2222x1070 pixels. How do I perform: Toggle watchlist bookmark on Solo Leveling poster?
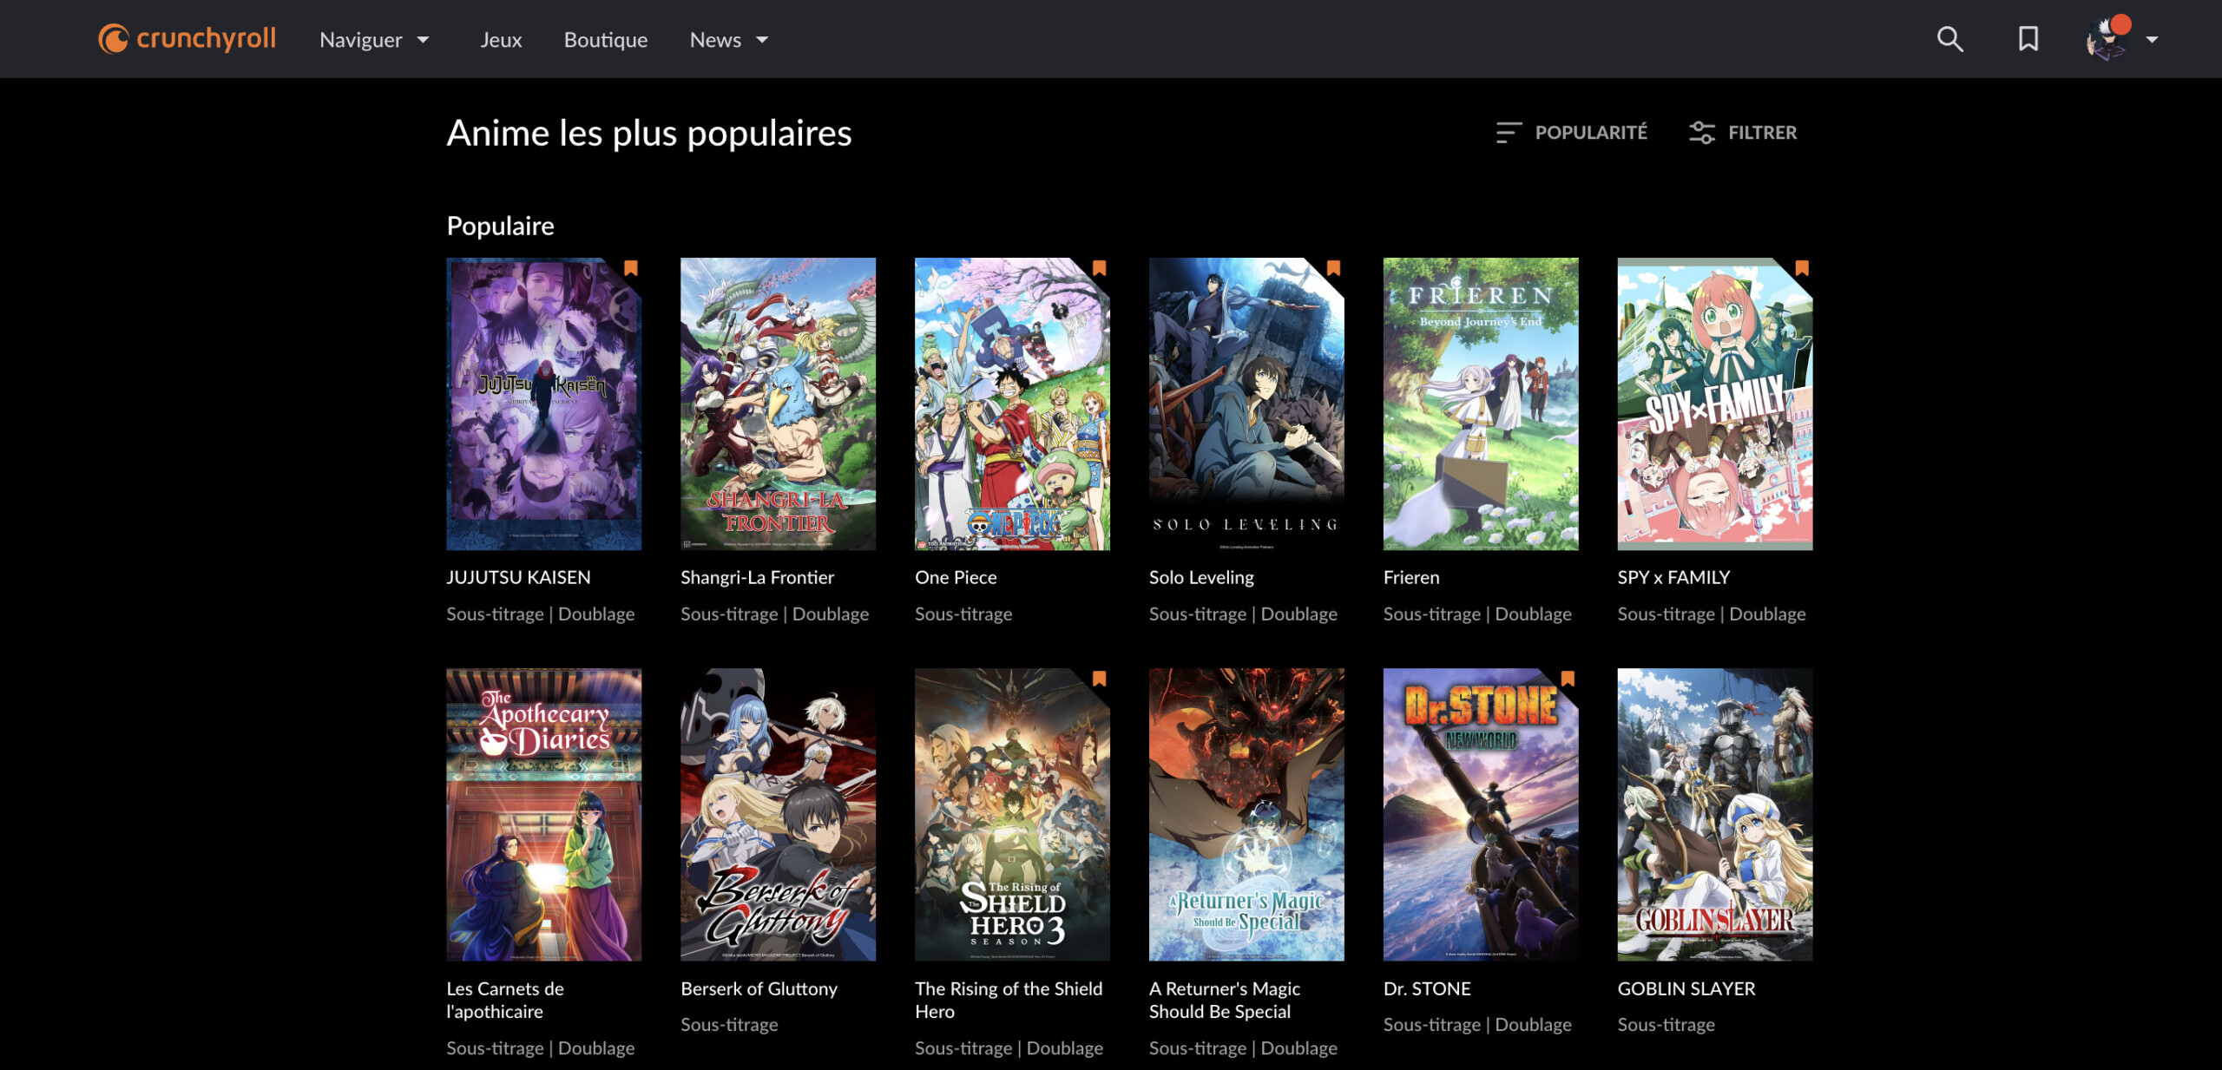pos(1334,268)
